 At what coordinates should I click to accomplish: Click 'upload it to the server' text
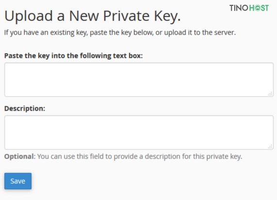click(200, 32)
